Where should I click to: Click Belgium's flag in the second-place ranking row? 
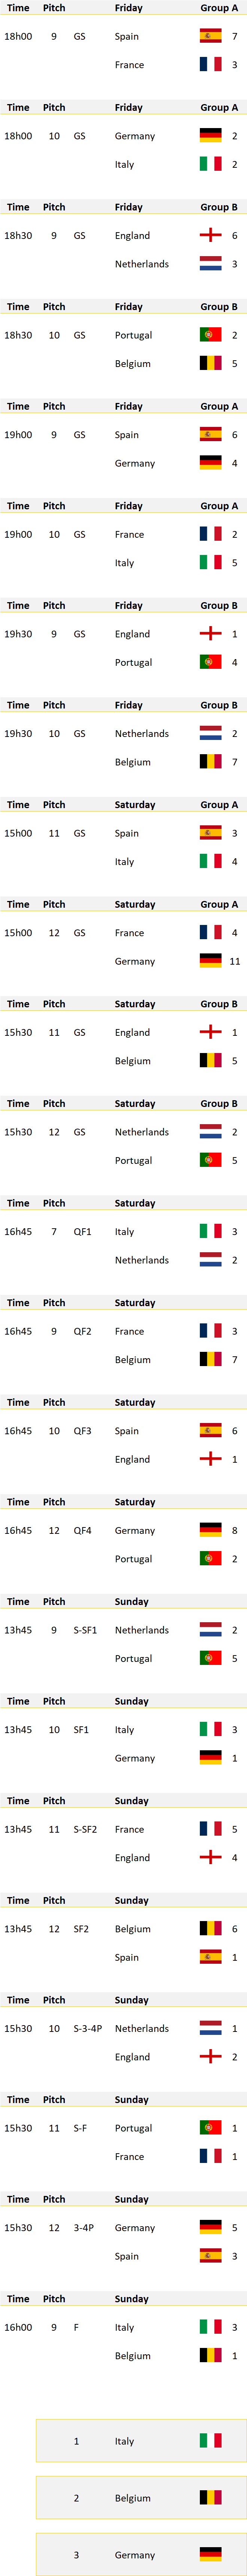210,2498
